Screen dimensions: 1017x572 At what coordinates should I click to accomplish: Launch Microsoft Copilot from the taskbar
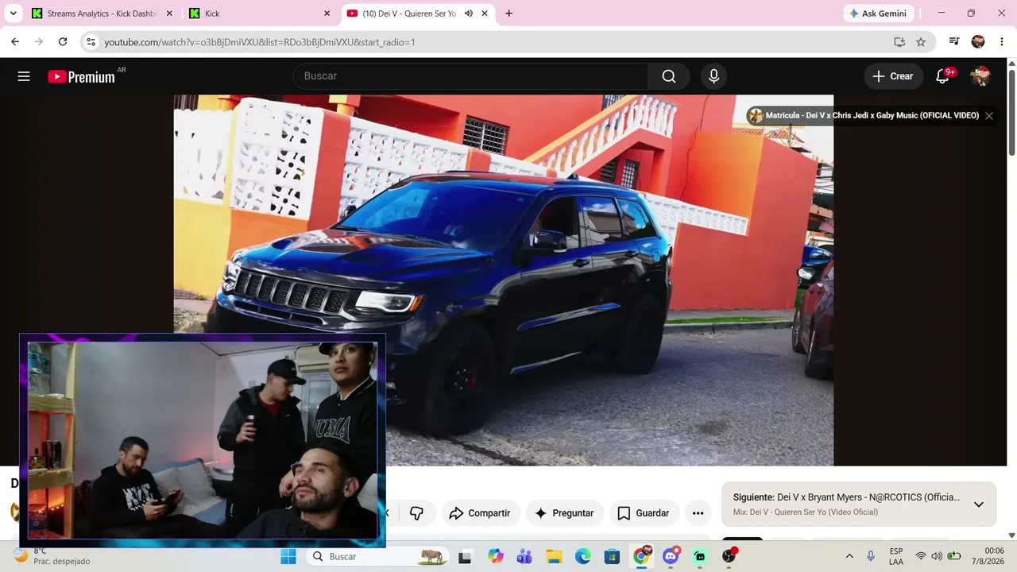(496, 557)
